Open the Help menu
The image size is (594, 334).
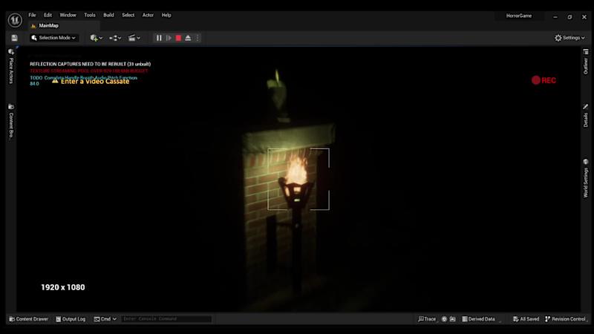[166, 15]
